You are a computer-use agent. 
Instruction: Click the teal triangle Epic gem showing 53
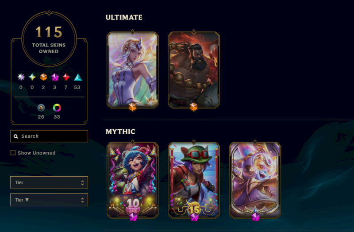(x=78, y=77)
